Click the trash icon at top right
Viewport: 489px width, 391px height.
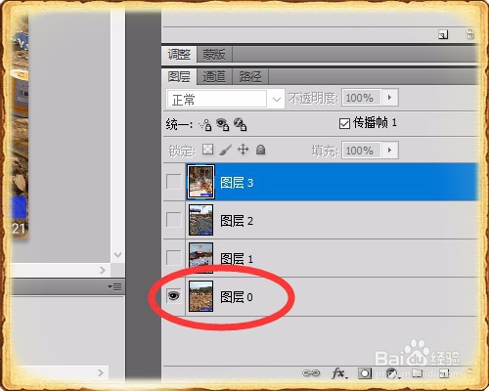point(470,34)
